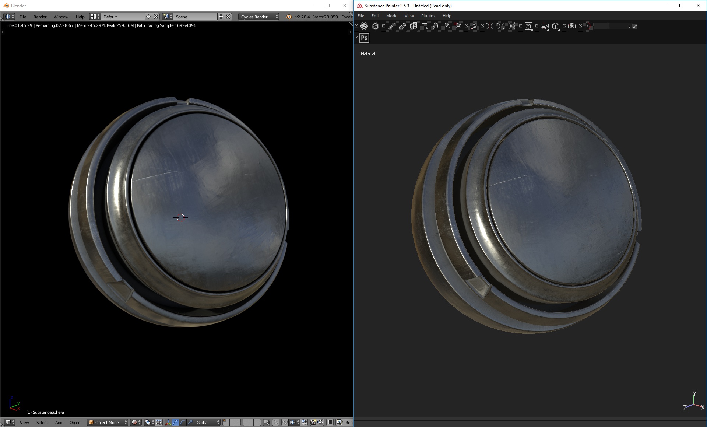
Task: Adjust the brush size slider showing 8
Action: (x=613, y=26)
